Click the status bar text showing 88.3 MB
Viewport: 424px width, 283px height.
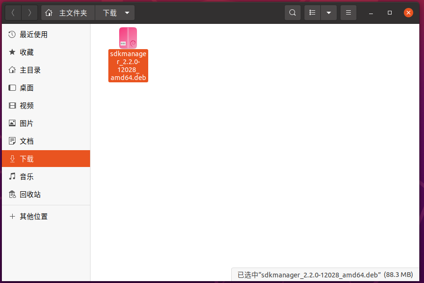pos(325,275)
